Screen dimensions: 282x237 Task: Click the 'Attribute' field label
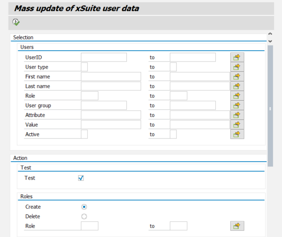[35, 115]
